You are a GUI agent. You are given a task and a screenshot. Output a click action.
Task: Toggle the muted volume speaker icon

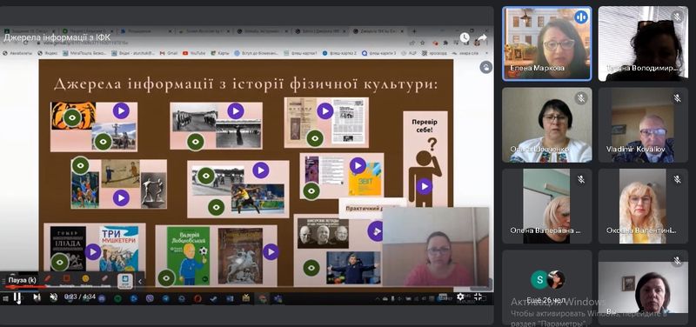(x=53, y=297)
